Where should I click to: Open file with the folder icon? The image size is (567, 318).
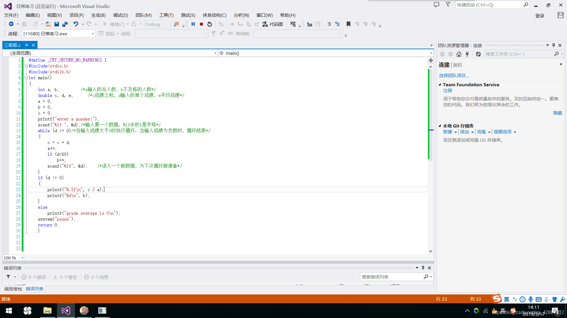(48, 24)
